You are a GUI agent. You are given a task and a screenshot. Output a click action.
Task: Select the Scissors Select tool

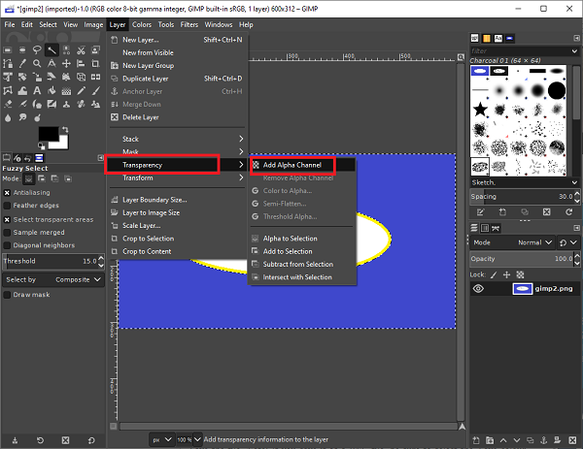(81, 49)
